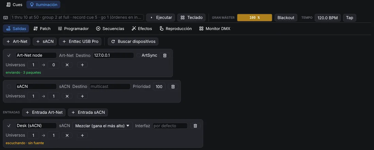Click Buscar dispositivos to scan

click(133, 41)
